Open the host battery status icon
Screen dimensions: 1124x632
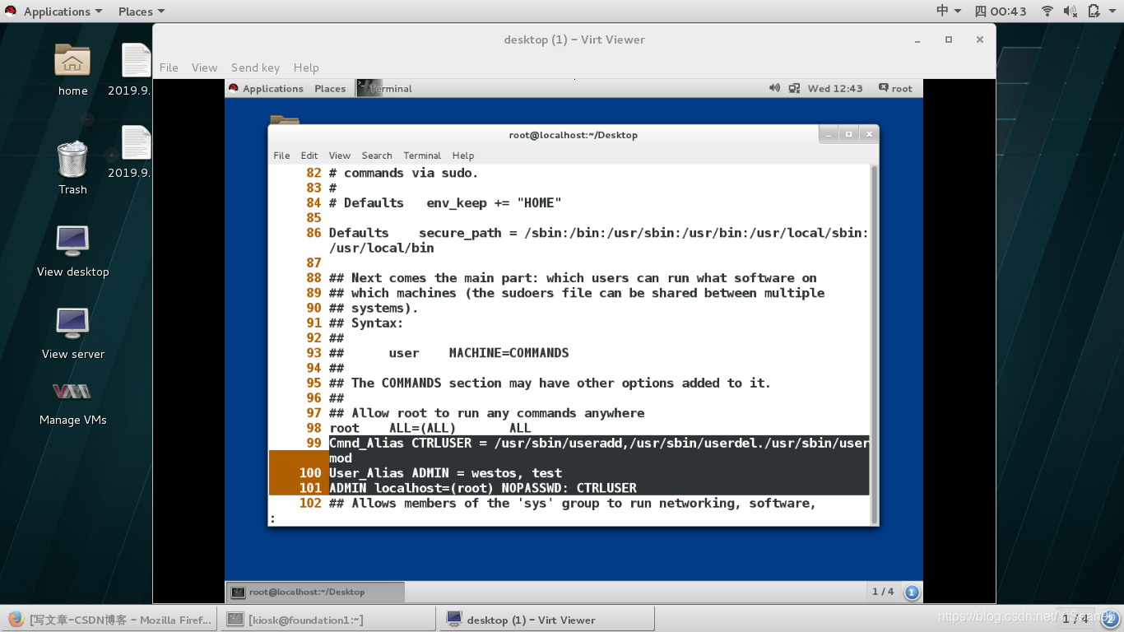[x=1094, y=12]
